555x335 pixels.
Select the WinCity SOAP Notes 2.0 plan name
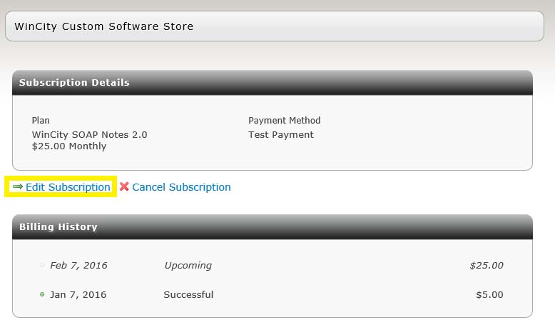pyautogui.click(x=90, y=134)
